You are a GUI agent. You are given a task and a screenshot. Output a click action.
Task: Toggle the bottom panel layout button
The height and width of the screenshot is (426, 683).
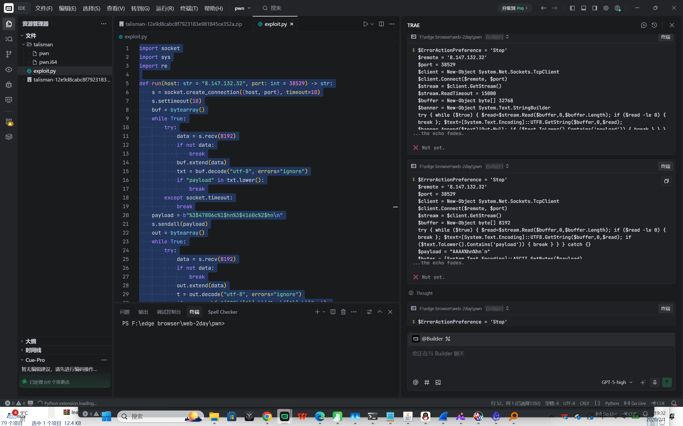click(x=583, y=8)
